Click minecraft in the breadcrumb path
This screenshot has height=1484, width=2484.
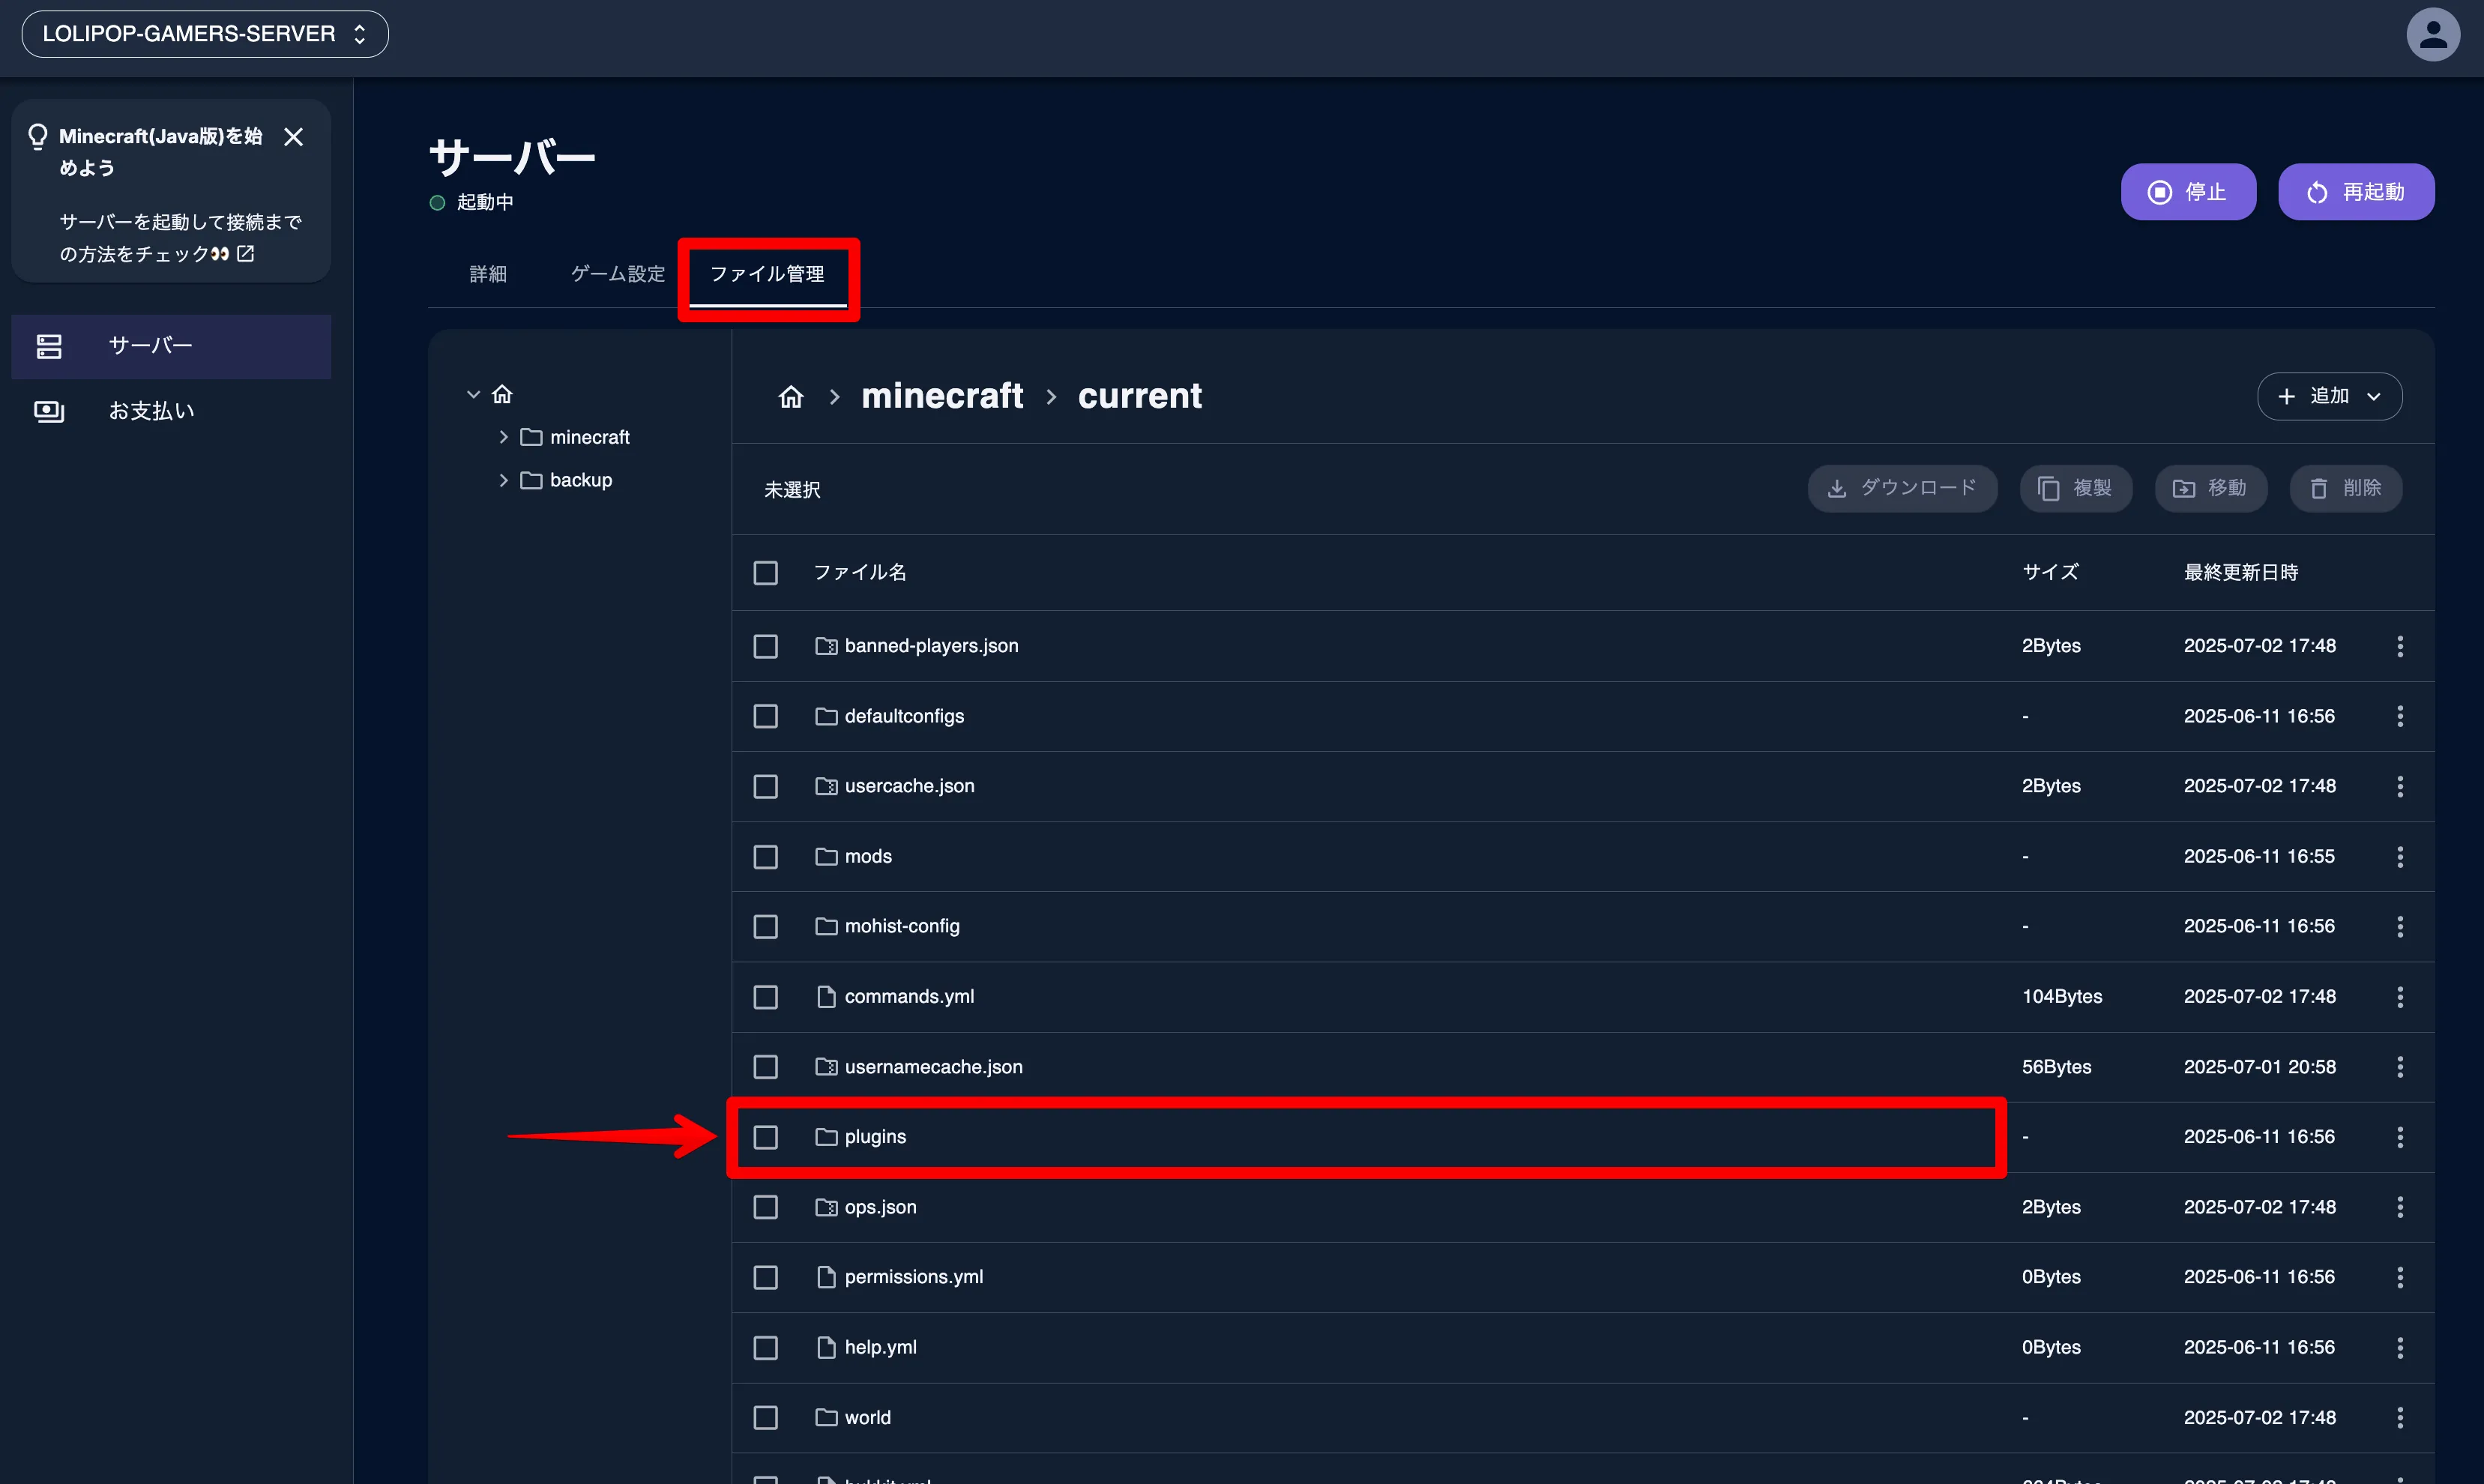[x=942, y=396]
